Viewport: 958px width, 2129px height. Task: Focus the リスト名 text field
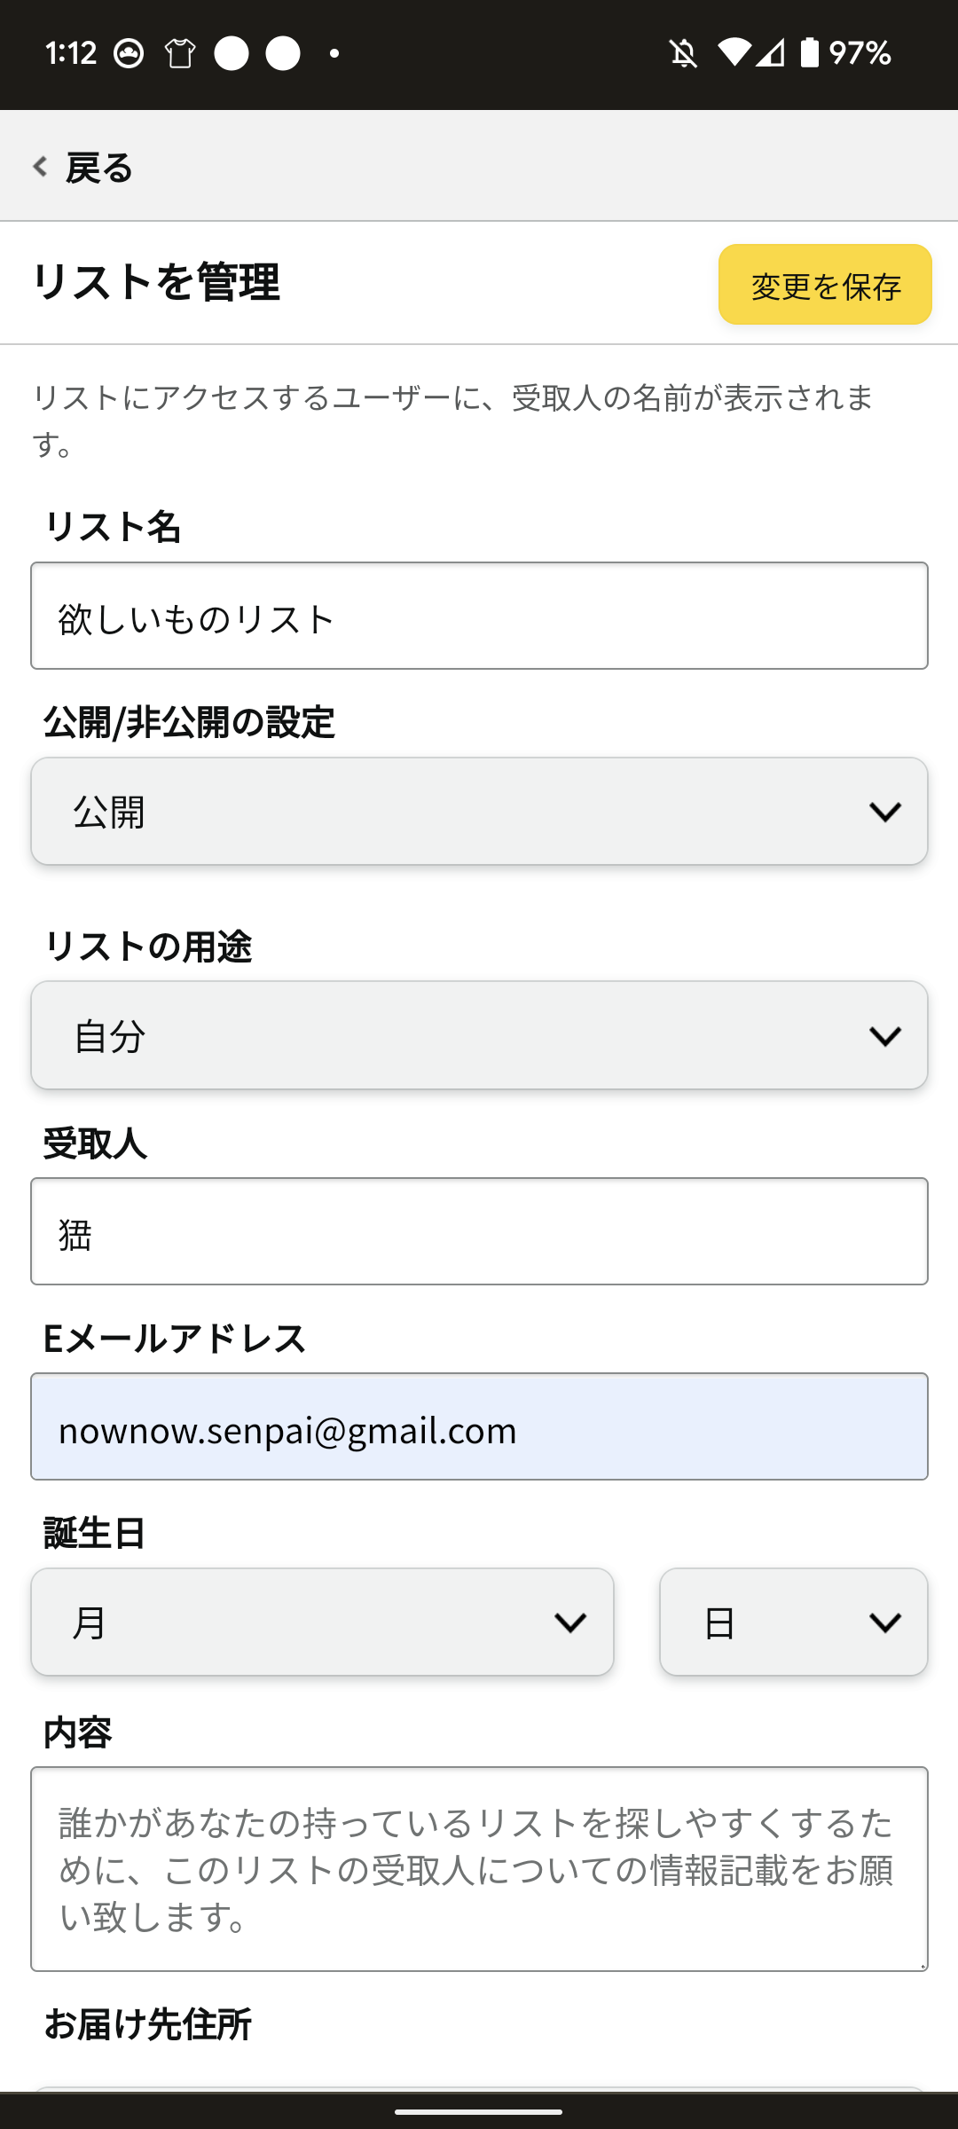click(479, 616)
